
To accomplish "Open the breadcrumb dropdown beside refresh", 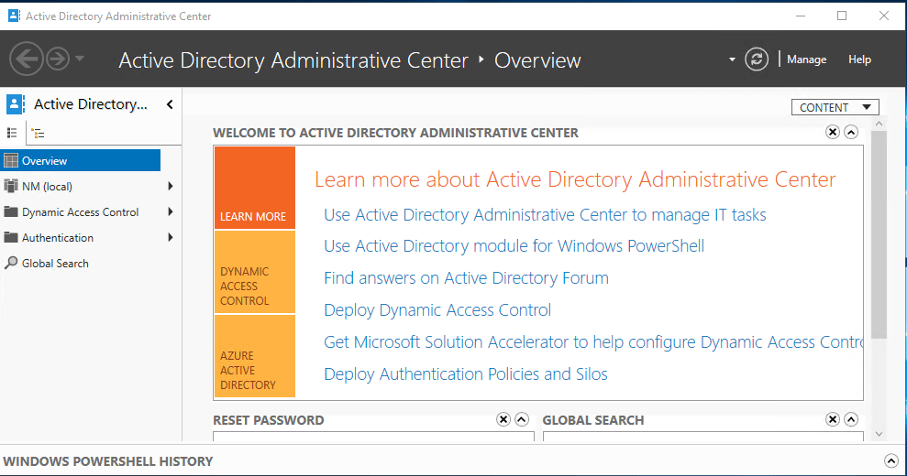I will (x=732, y=59).
